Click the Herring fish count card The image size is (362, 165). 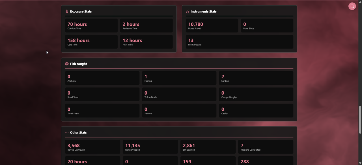tap(179, 78)
